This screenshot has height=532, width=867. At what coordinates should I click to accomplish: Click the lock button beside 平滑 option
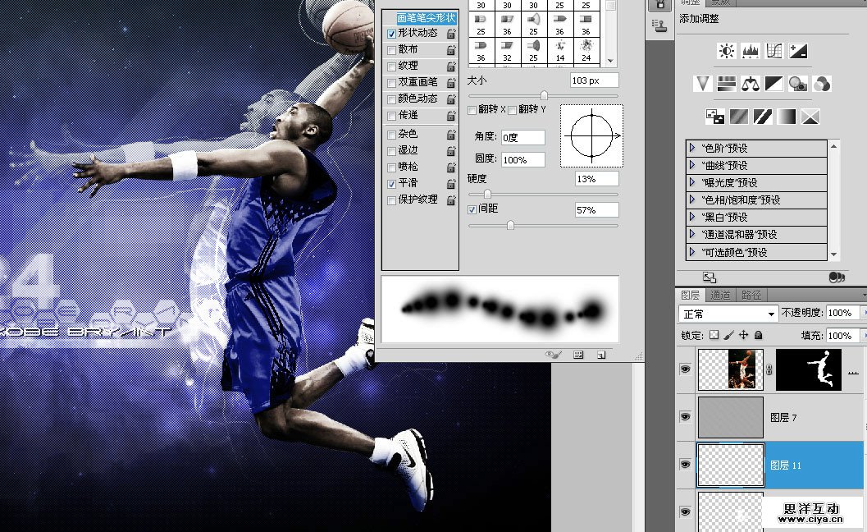click(x=449, y=184)
